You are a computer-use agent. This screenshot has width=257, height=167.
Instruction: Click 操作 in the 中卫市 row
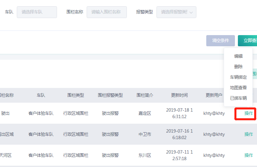coord(248,134)
